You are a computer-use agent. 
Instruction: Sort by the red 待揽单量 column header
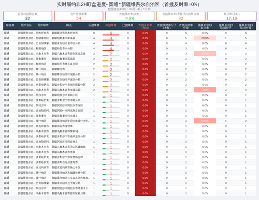tap(111, 25)
